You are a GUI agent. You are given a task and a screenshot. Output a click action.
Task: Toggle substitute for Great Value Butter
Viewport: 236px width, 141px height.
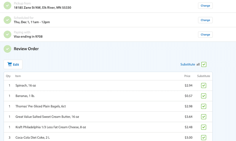(204, 117)
